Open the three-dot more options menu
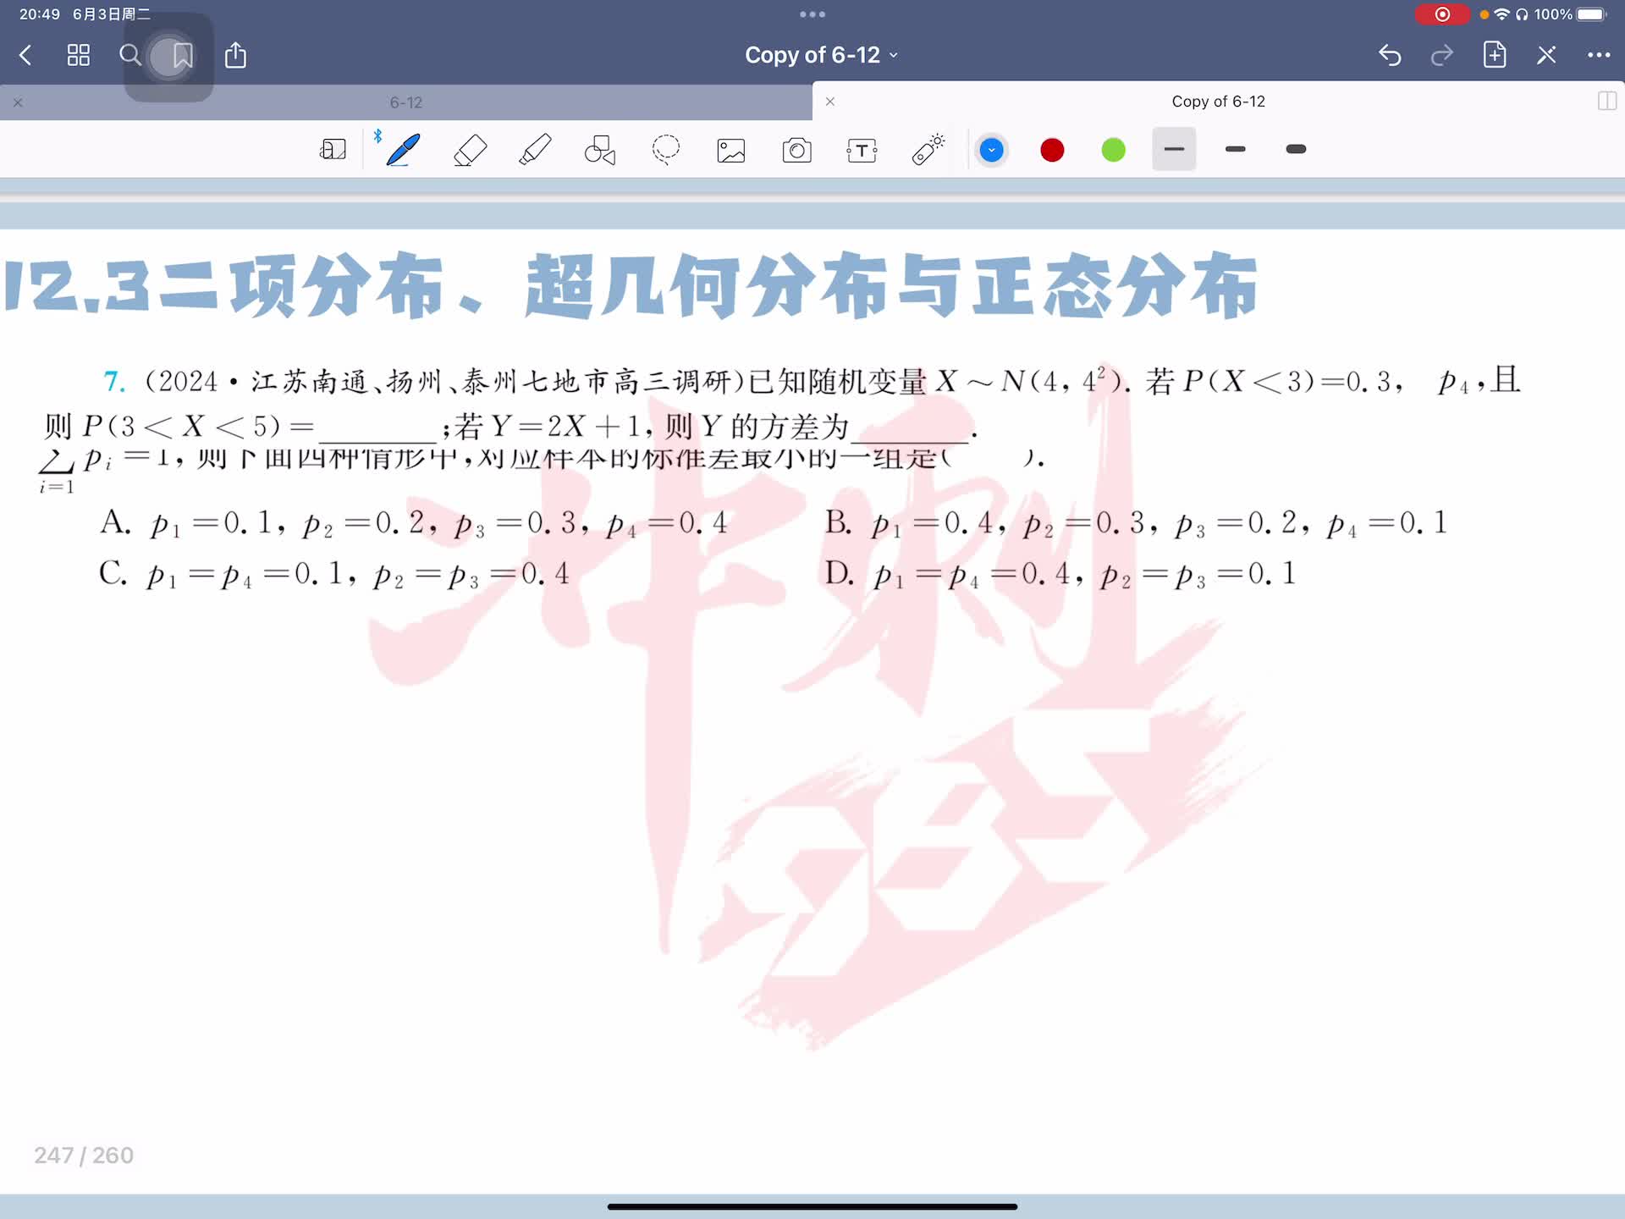Screen dimensions: 1625x1219 (1598, 56)
